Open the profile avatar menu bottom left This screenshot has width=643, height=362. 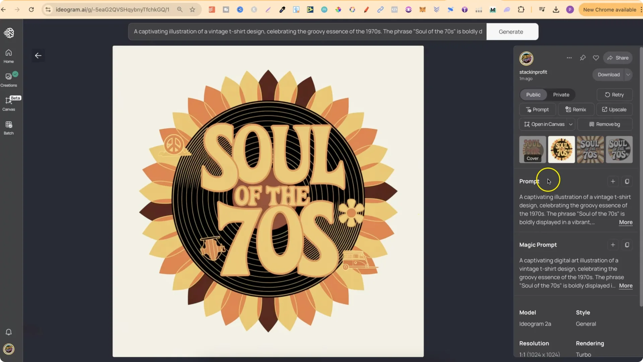coord(8,350)
